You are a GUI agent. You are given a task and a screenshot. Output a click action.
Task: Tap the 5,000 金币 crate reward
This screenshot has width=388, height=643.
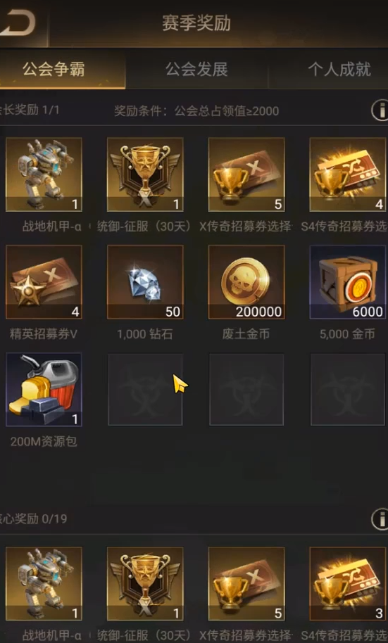pos(348,282)
